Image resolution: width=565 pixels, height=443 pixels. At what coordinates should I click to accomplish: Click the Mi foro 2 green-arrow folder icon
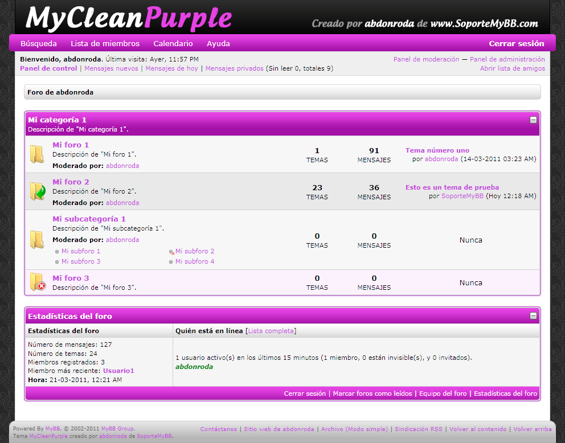tap(38, 191)
